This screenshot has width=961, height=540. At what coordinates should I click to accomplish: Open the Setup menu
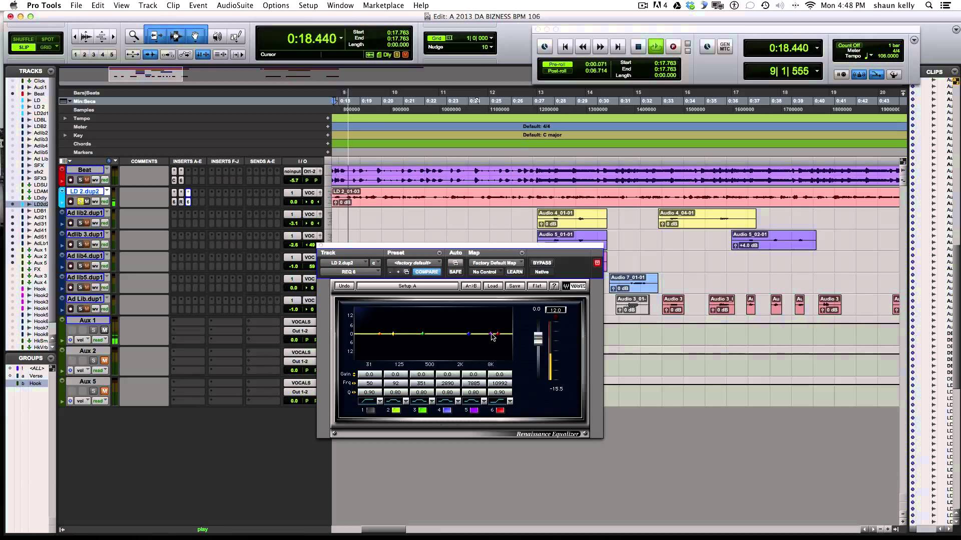click(308, 5)
